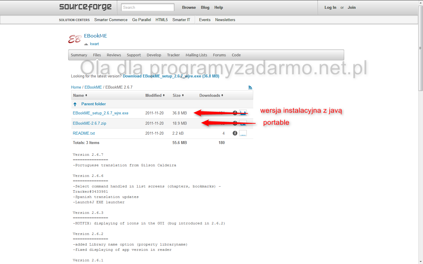The height and width of the screenshot is (264, 423).
Task: Click the scrollbar up arrow
Action: [x=420, y=3]
